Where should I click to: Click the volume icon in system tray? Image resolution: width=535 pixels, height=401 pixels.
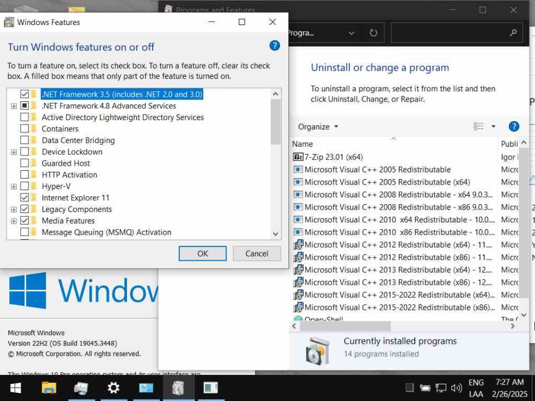[456, 388]
